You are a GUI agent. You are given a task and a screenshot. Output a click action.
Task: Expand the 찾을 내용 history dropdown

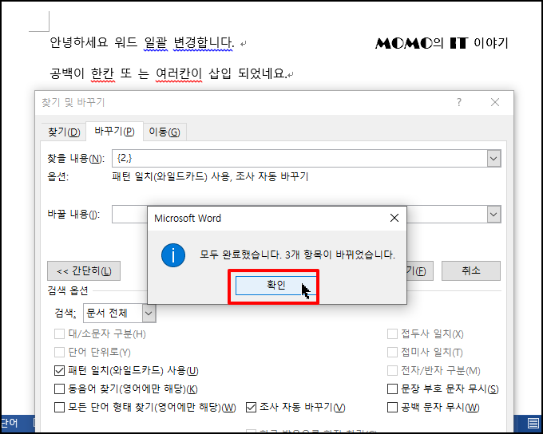(x=493, y=159)
